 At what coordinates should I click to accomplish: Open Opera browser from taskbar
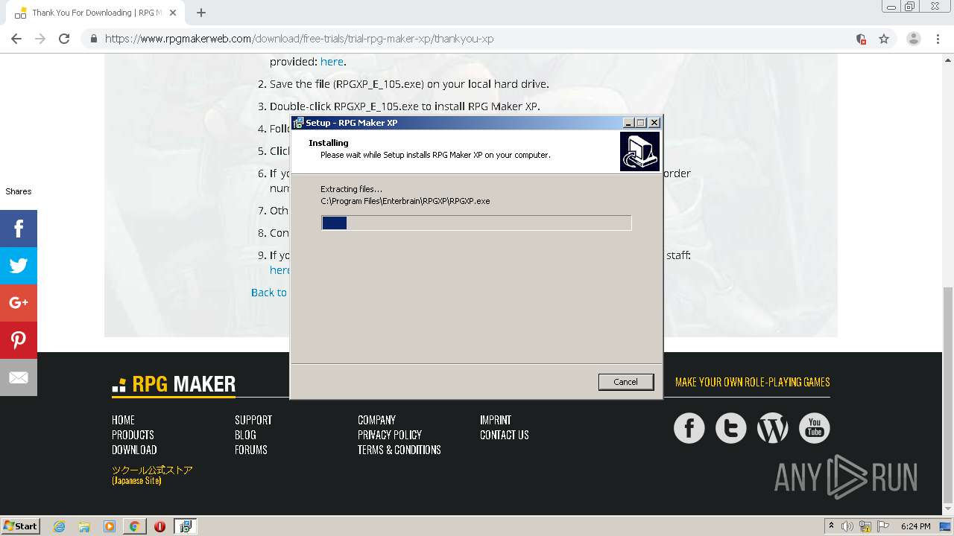(x=159, y=526)
